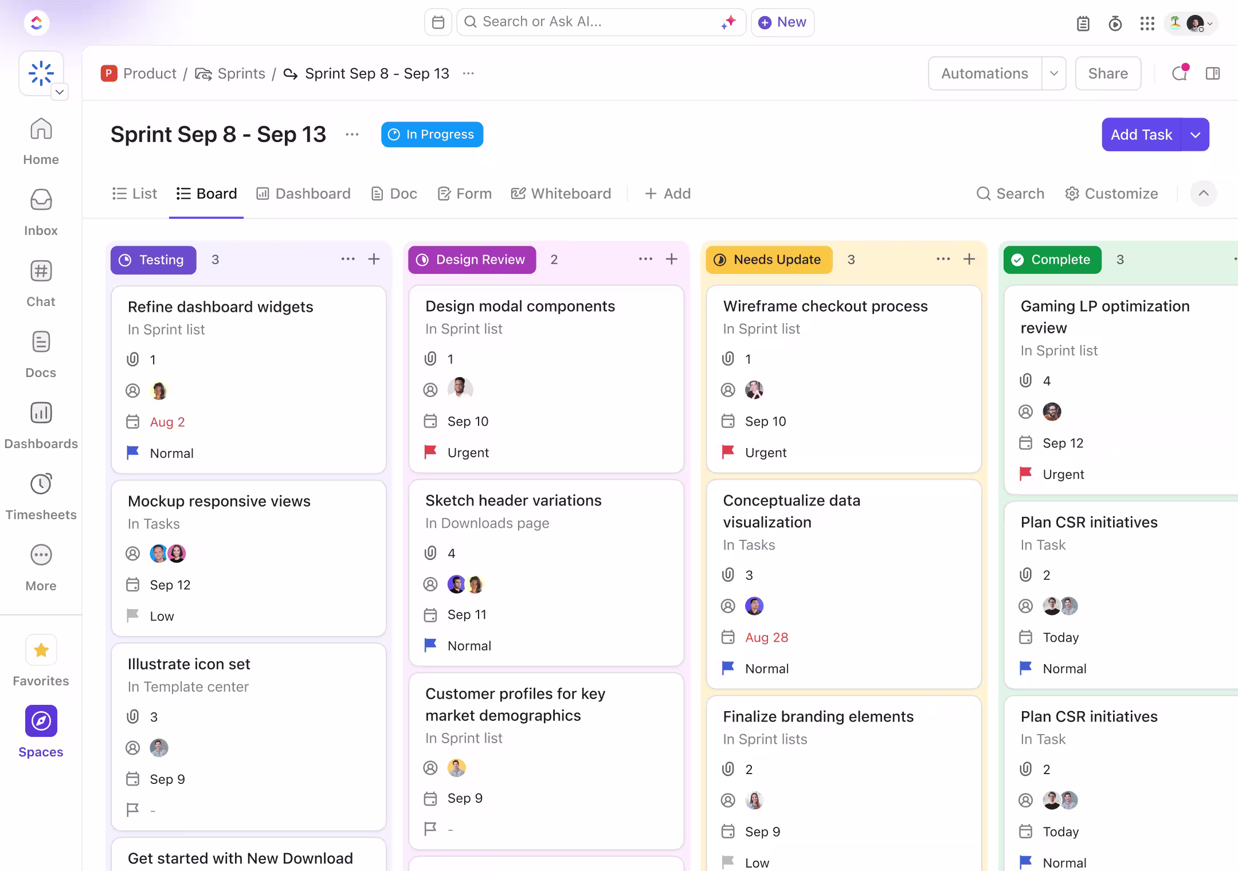Open the nine-dot apps grid icon

coord(1147,23)
